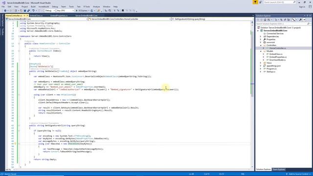Switch to the Team Explorer tab
This screenshot has height=176, width=313.
(279, 170)
